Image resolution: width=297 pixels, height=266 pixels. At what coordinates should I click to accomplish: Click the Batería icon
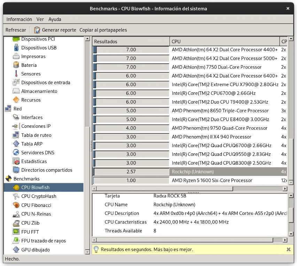16,65
